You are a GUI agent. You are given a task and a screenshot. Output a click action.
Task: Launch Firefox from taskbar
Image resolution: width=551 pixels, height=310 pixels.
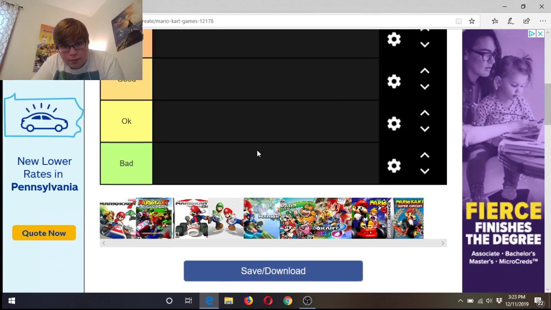(248, 301)
